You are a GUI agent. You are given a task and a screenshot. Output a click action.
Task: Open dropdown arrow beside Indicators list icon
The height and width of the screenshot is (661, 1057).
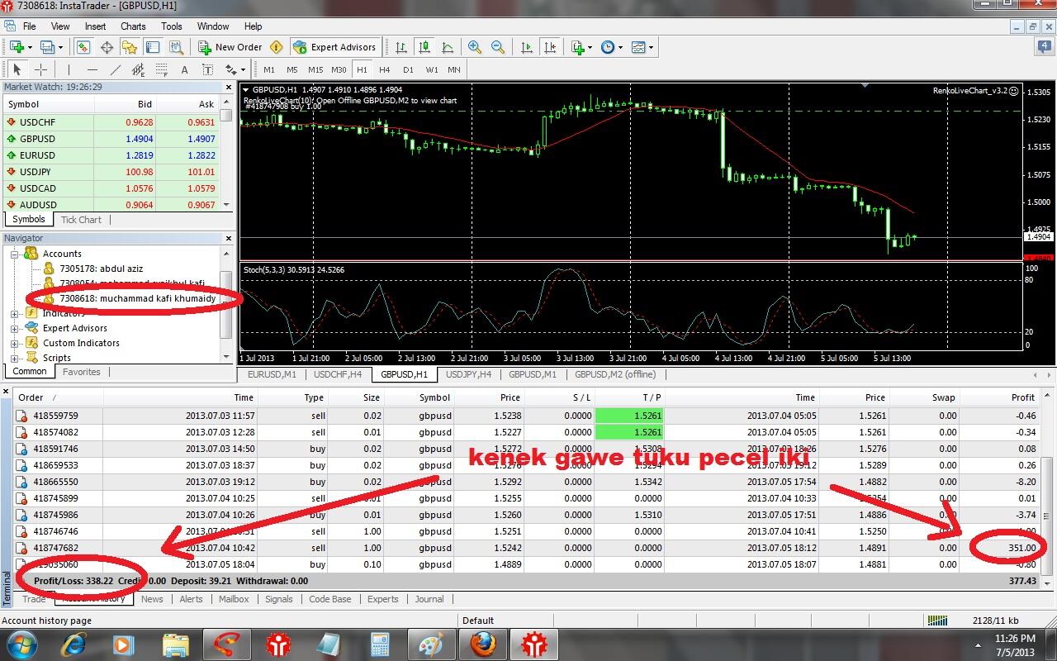tap(590, 47)
